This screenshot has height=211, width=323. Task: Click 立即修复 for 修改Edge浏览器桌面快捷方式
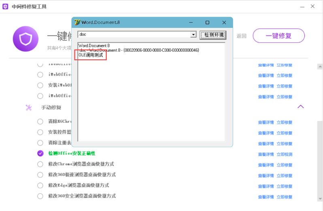tap(284, 186)
